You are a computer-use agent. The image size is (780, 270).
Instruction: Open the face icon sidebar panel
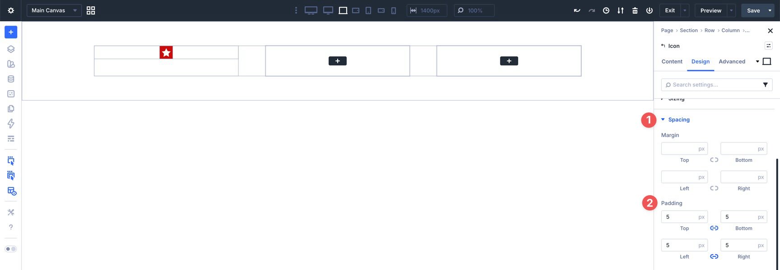[x=11, y=94]
